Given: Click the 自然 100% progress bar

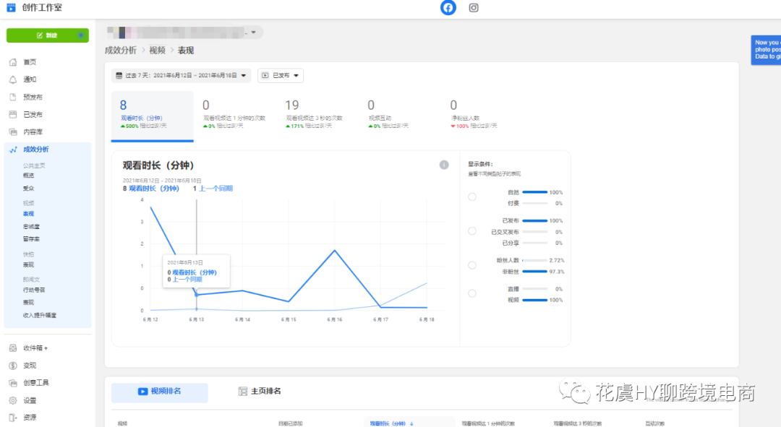Looking at the screenshot, I should 534,192.
